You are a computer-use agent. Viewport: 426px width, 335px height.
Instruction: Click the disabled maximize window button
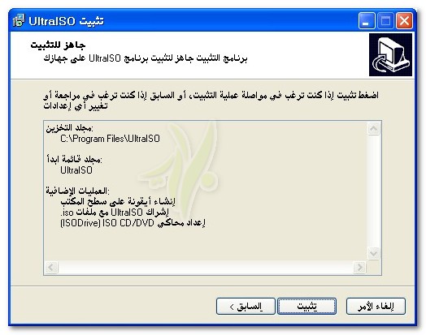[385, 20]
